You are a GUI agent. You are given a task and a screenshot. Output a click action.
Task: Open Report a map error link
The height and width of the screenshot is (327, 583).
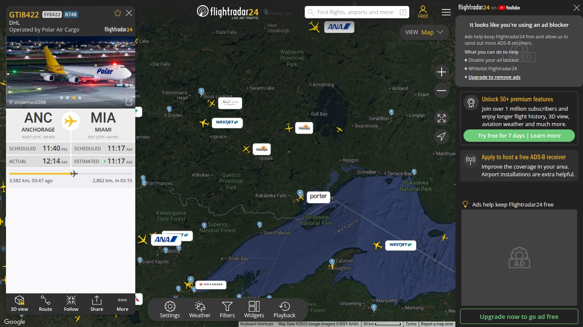[x=437, y=324]
